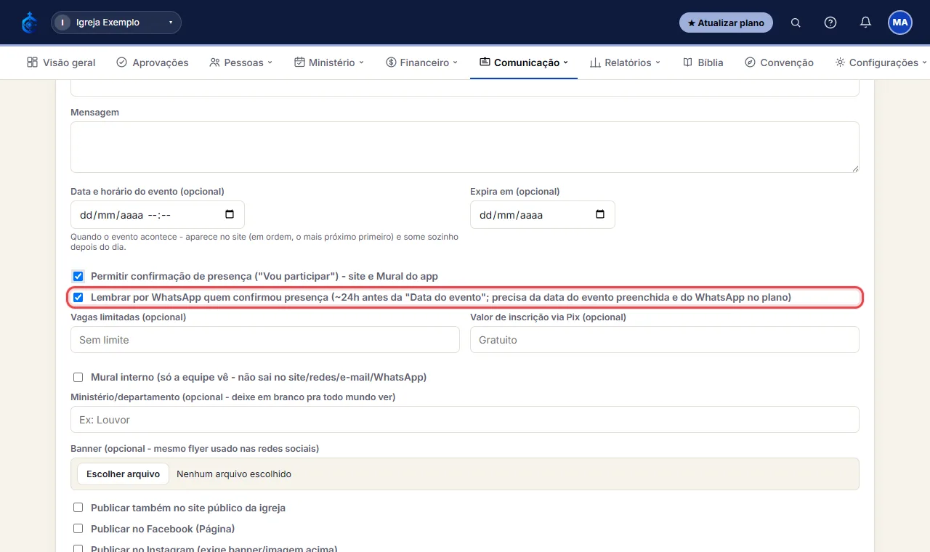Go to Aprovações page

(153, 62)
